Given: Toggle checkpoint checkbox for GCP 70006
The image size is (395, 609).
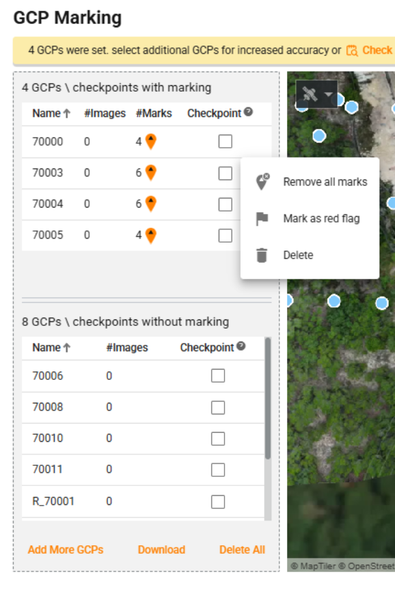Looking at the screenshot, I should (x=218, y=376).
